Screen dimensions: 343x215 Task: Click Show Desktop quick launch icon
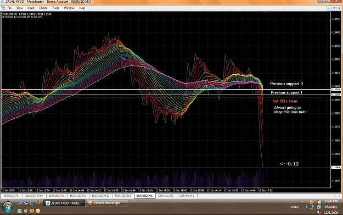point(19,203)
